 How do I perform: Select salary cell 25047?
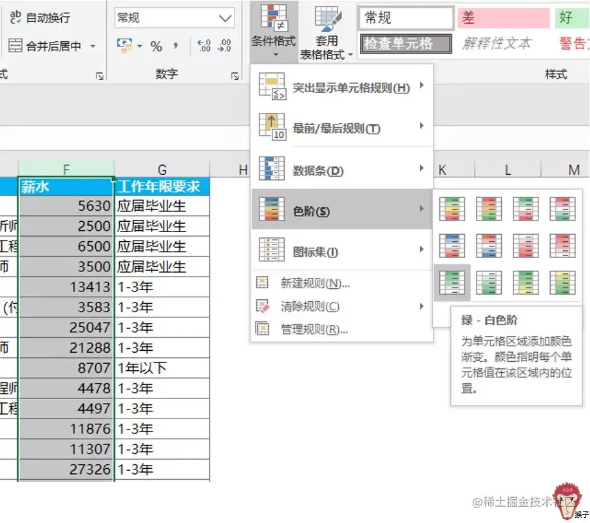pyautogui.click(x=66, y=328)
